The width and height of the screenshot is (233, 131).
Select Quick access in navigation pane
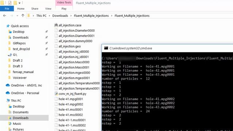(x=20, y=26)
